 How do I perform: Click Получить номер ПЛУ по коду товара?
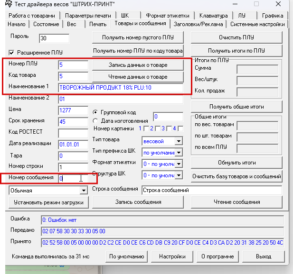click(138, 51)
